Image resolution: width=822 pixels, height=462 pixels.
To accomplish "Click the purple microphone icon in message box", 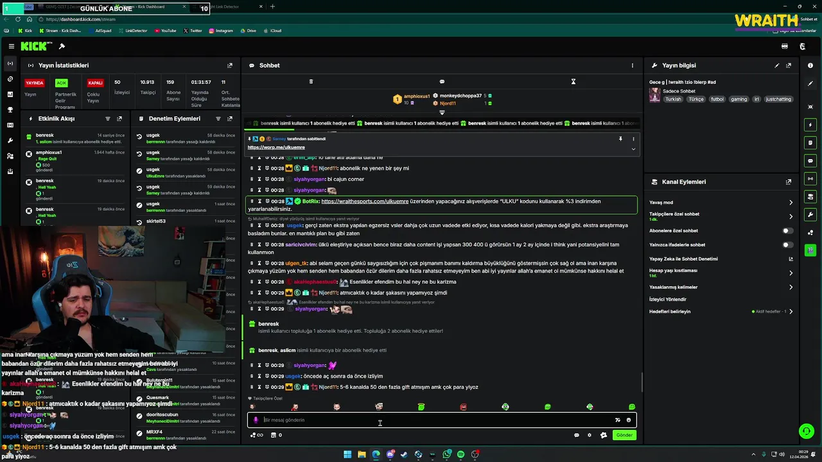I will pos(256,420).
